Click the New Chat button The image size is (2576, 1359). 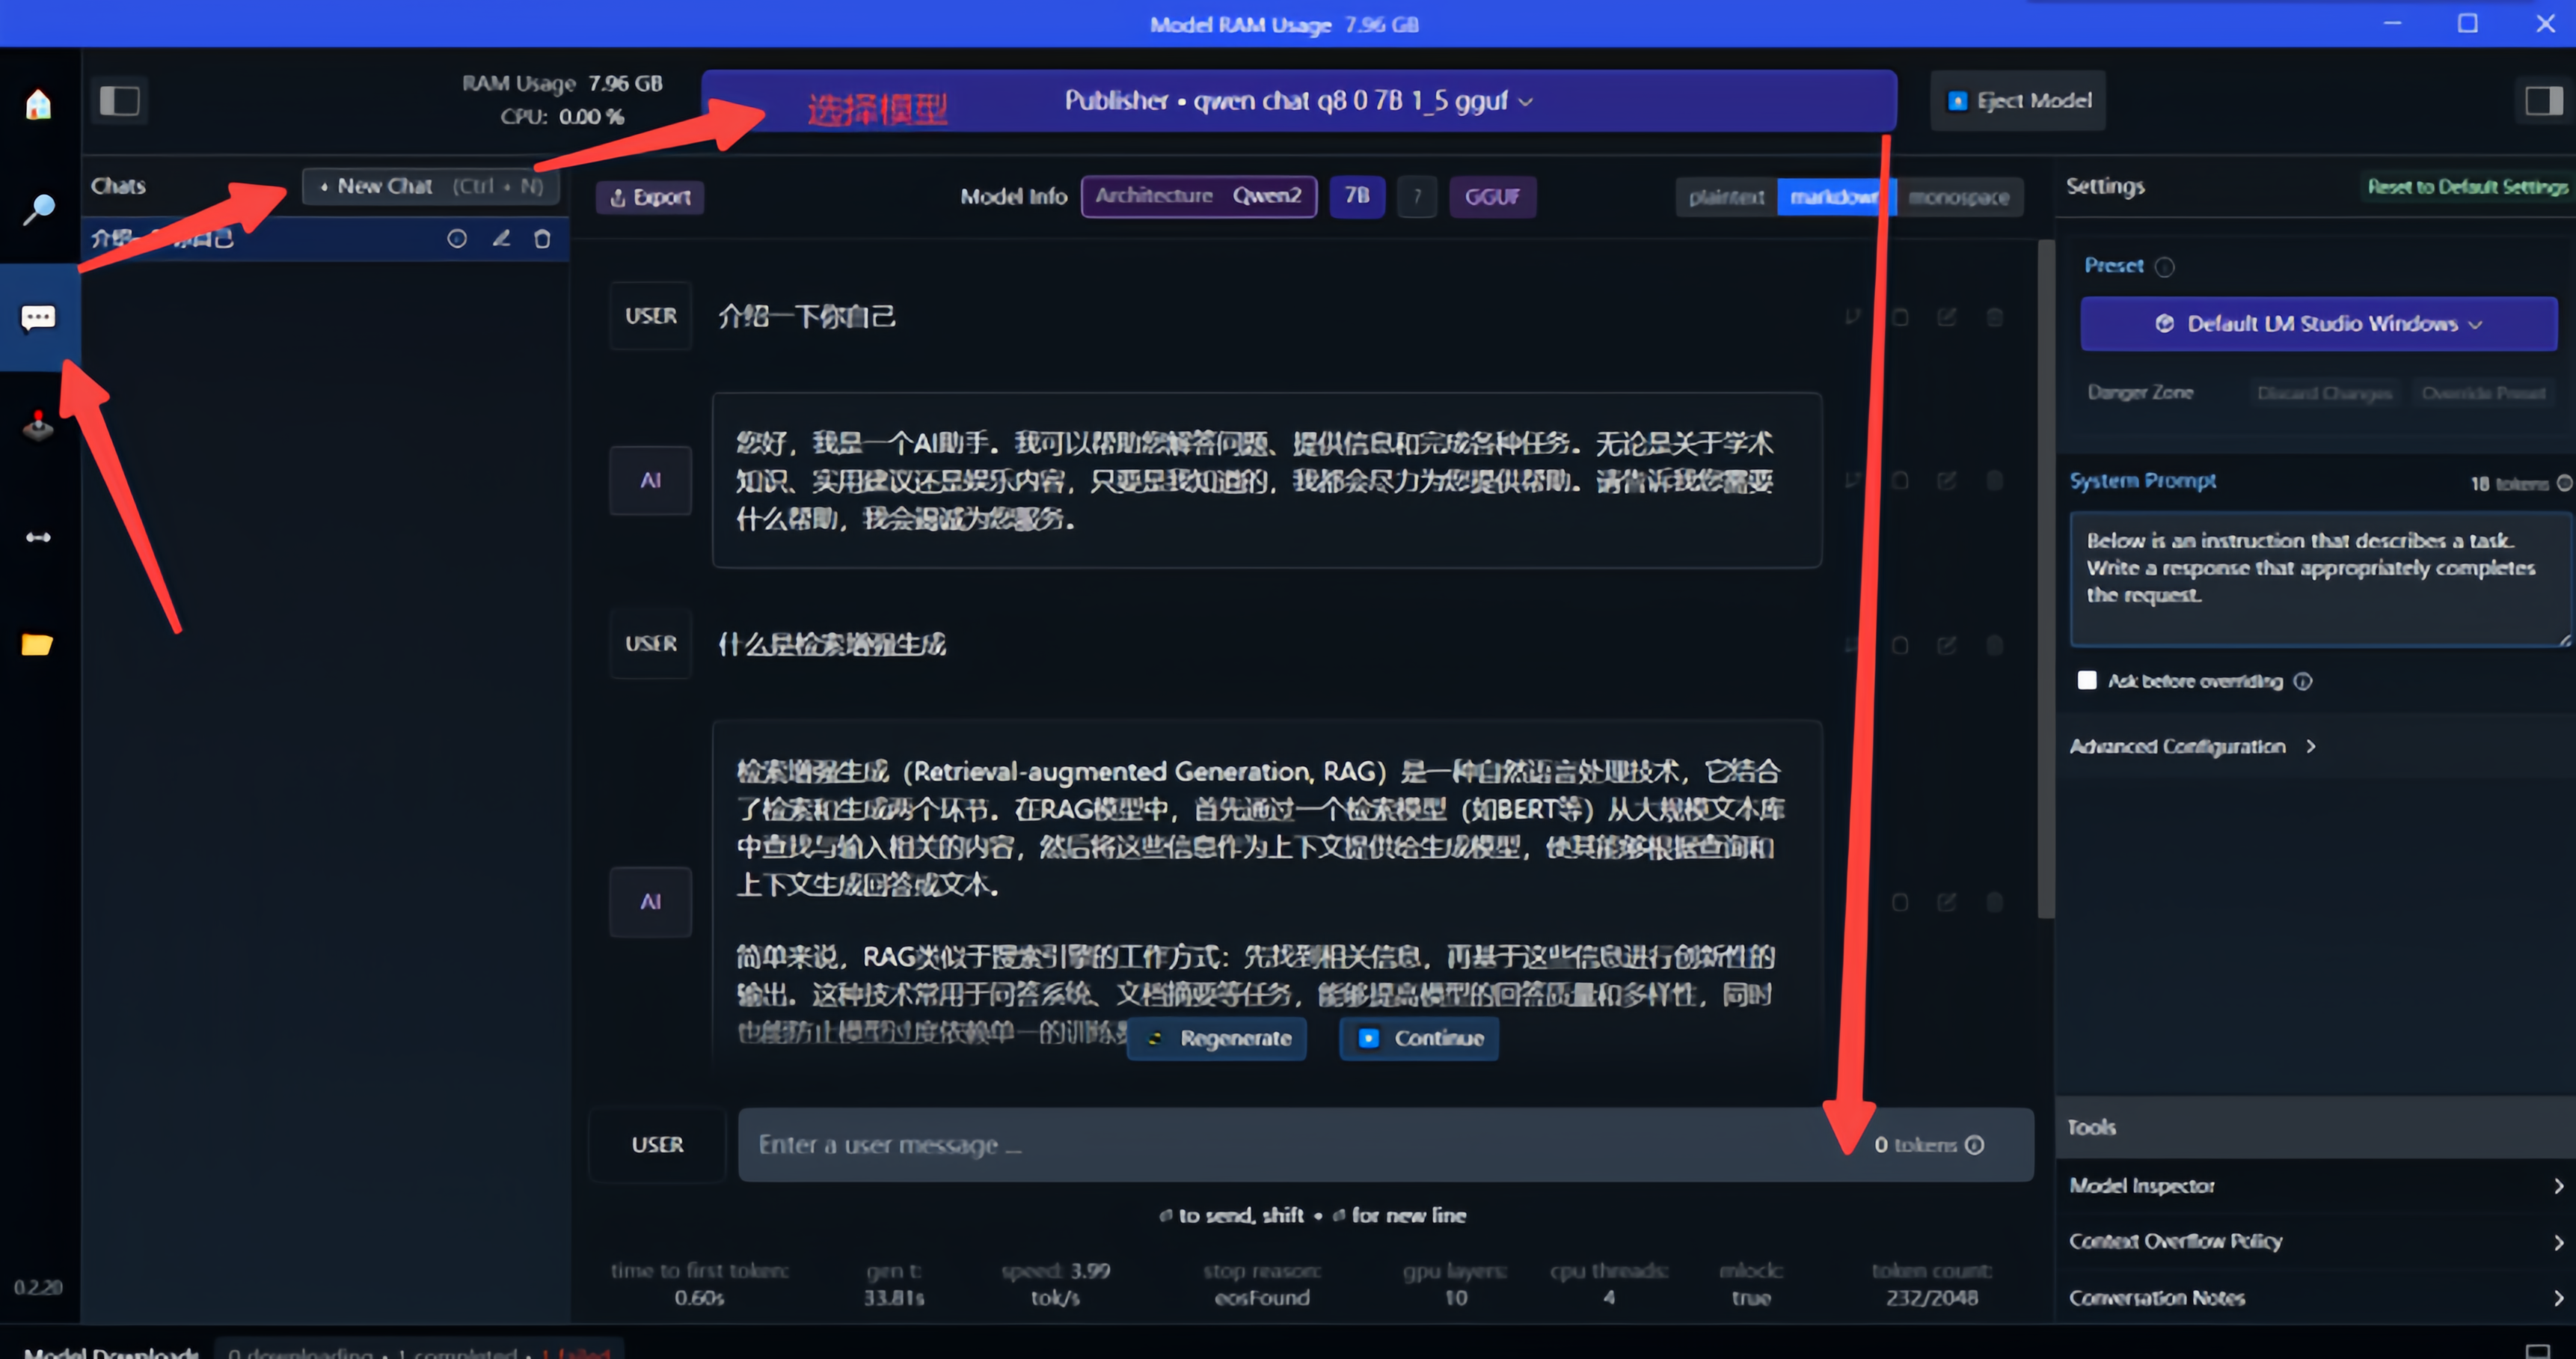point(431,186)
